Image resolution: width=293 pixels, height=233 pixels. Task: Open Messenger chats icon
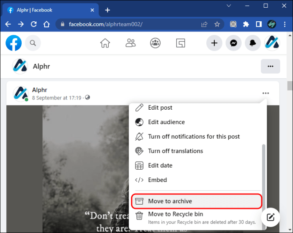[x=234, y=43]
